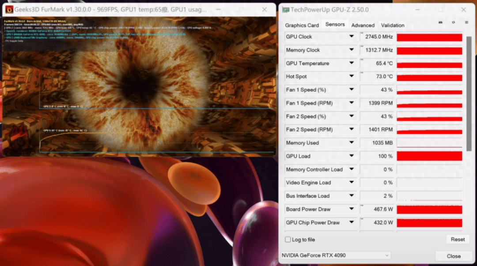Expand the Memory Used sensor dropdown
The width and height of the screenshot is (477, 266).
point(352,142)
